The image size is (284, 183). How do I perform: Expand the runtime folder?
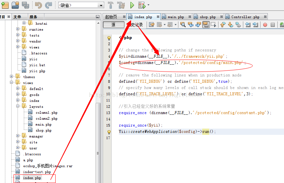click(18, 29)
